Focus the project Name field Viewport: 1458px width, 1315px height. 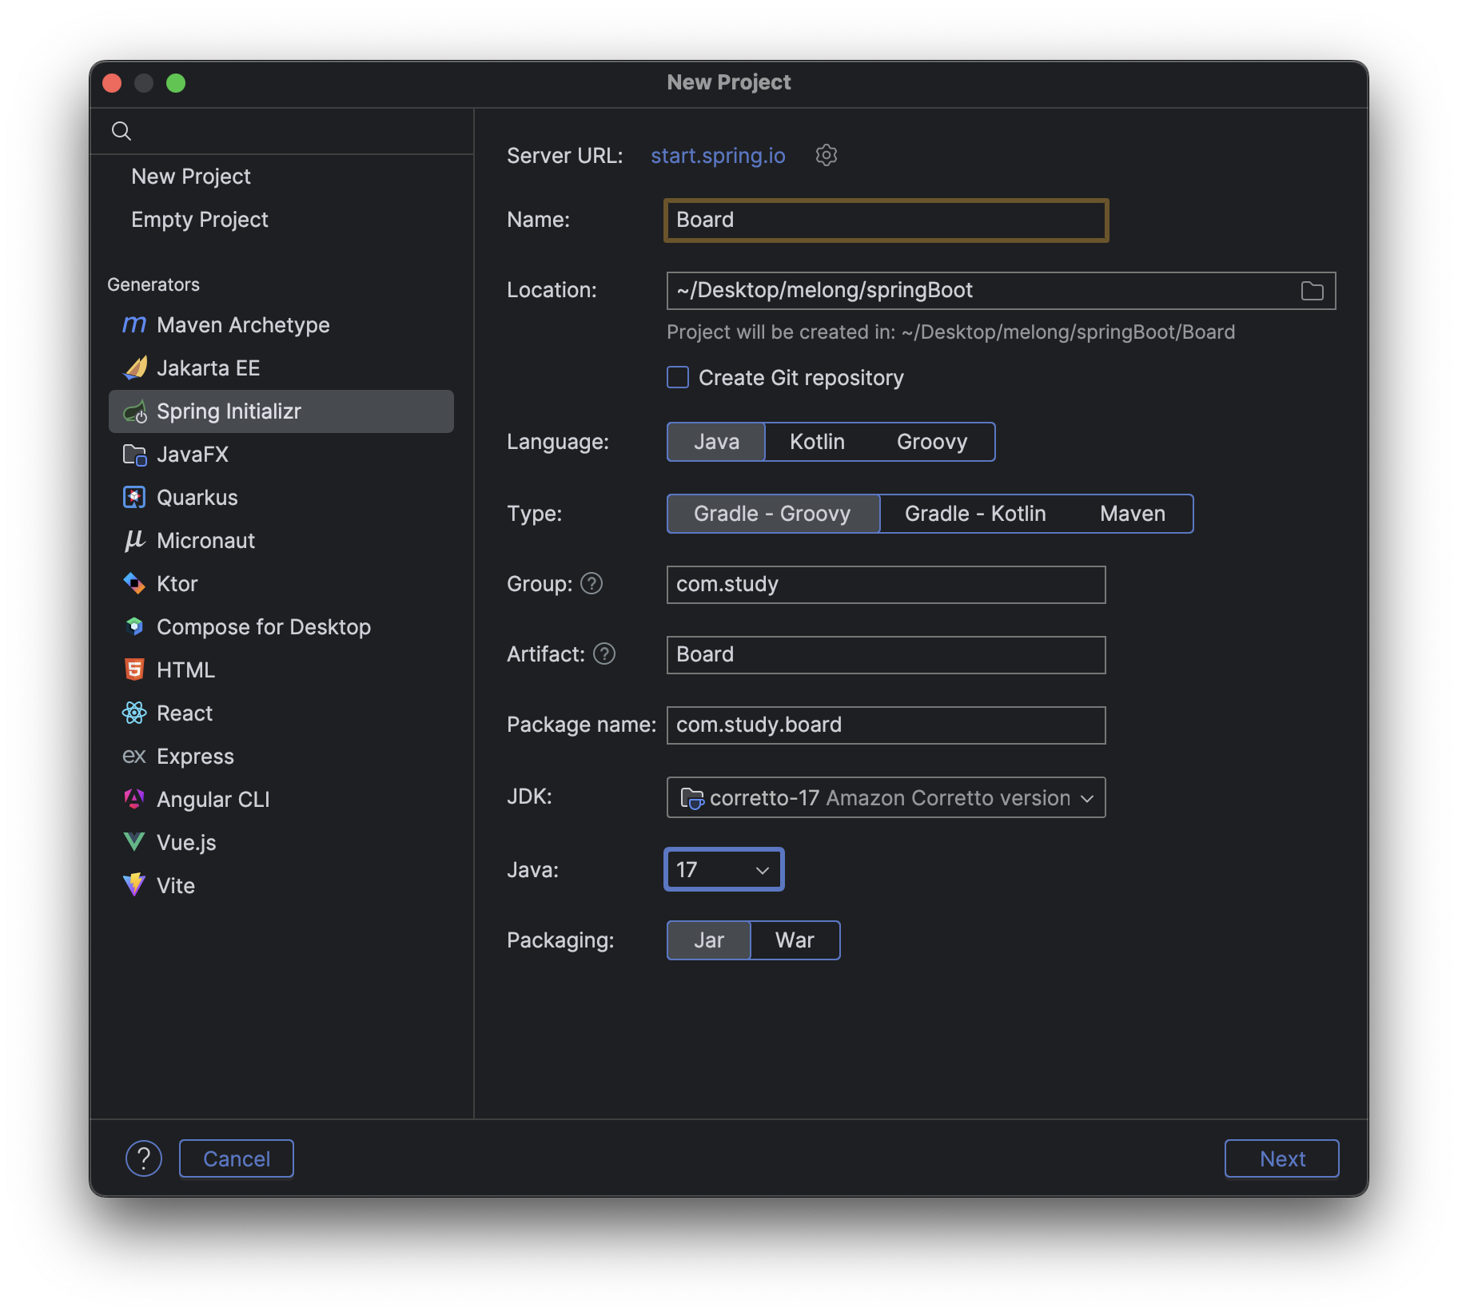[x=886, y=220]
